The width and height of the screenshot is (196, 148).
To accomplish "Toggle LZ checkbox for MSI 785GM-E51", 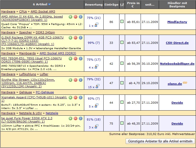I will [122, 63].
